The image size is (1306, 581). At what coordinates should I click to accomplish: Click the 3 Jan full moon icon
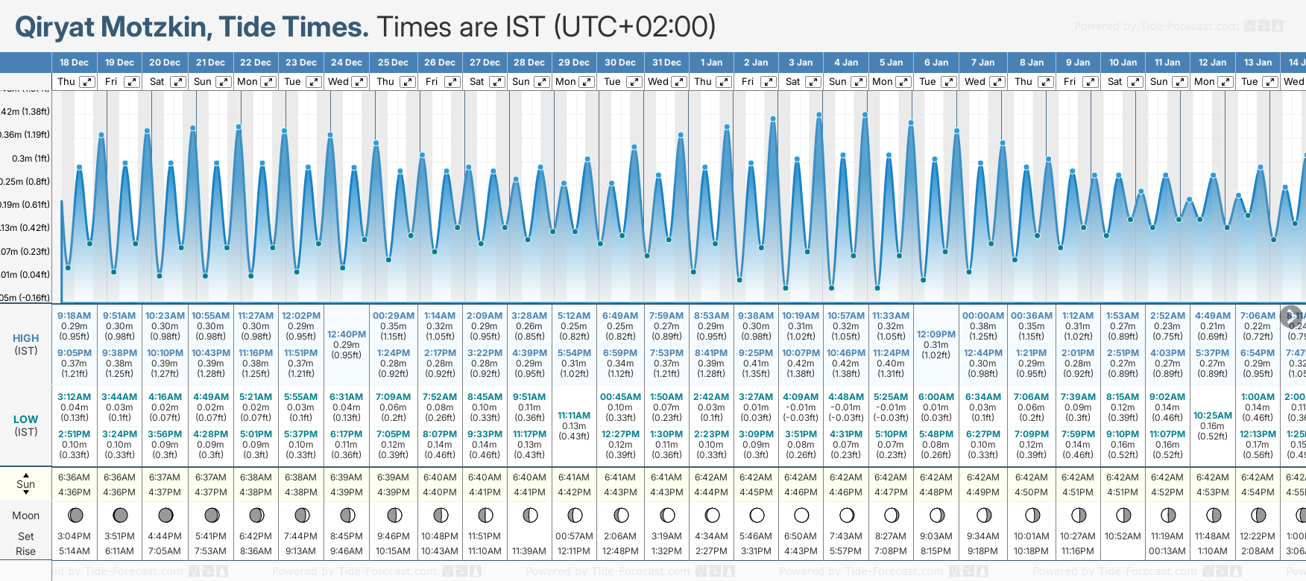click(801, 515)
